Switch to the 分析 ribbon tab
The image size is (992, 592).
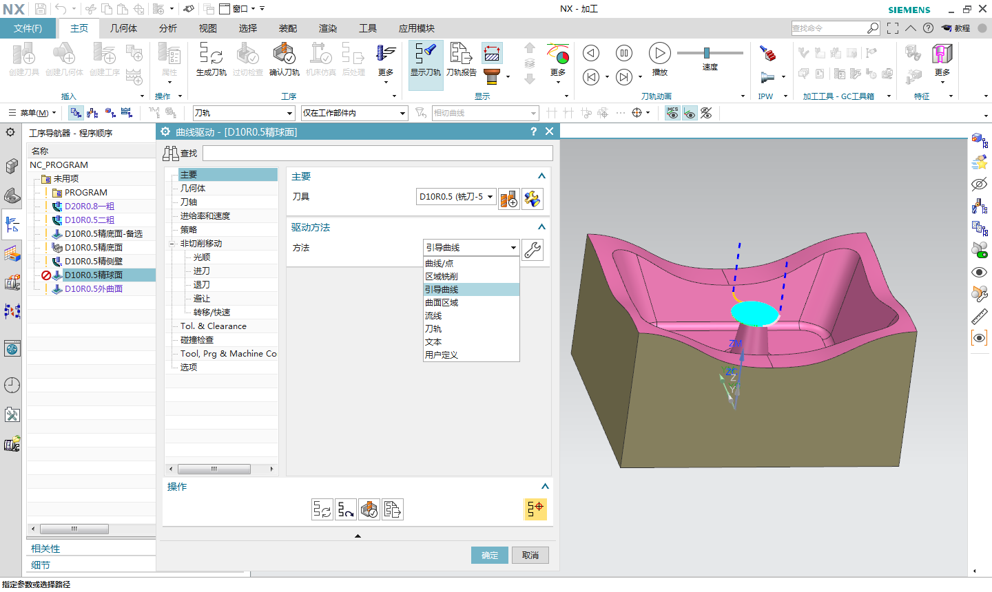click(168, 28)
